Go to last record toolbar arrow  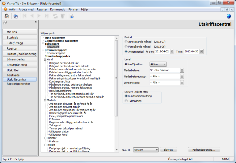[x=47, y=16]
